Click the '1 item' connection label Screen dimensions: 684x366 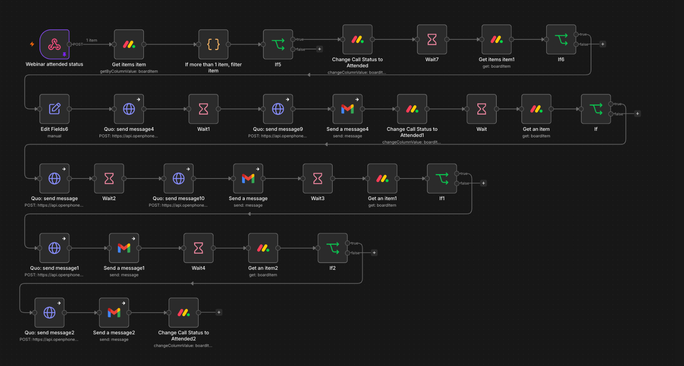[92, 40]
